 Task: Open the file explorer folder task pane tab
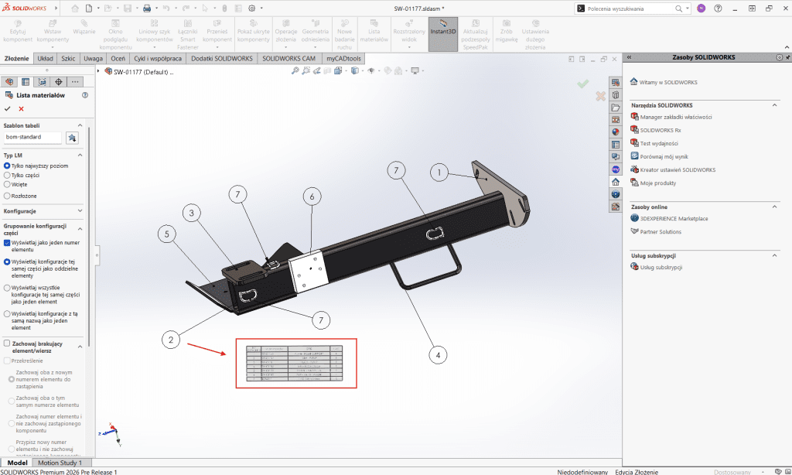pos(616,107)
